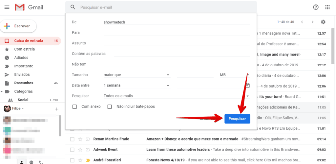Open the Settings gear icon
Screen dimensions: 336x164
323,22
